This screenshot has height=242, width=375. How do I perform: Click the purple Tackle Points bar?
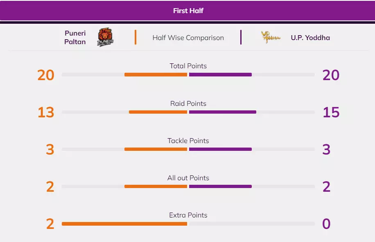[220, 149]
